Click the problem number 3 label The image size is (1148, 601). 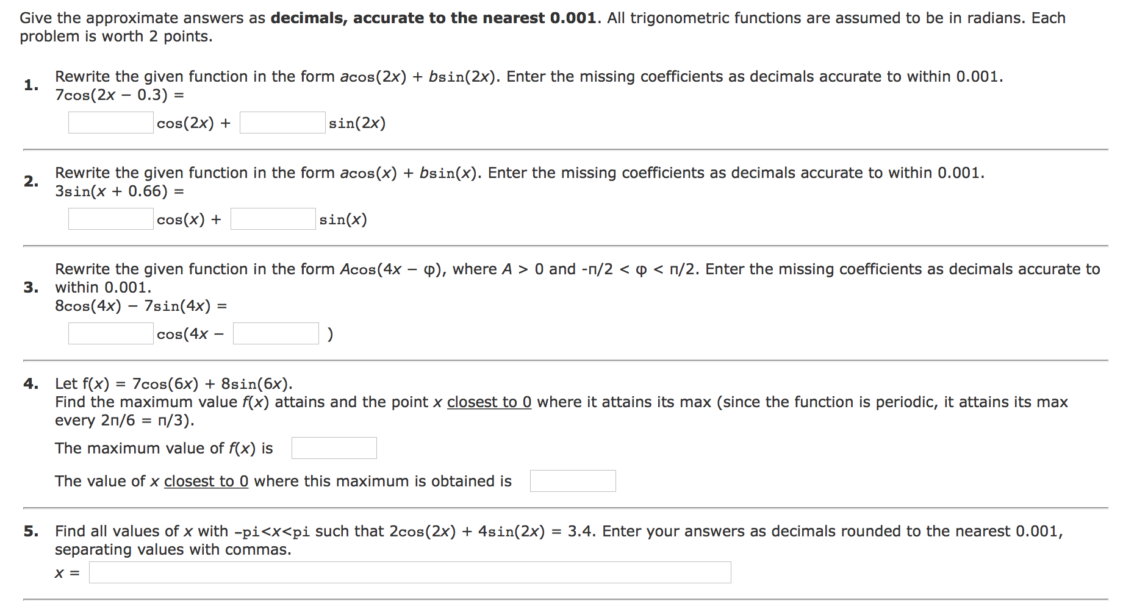coord(31,287)
